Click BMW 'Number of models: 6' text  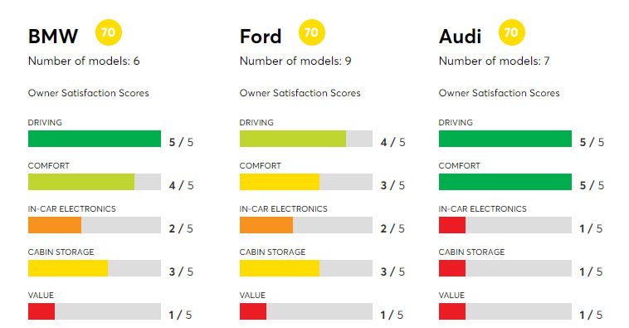pyautogui.click(x=84, y=61)
